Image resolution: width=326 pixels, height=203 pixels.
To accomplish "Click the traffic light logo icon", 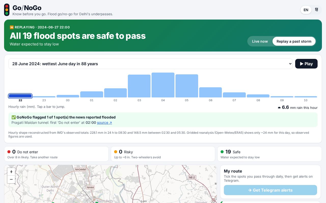I will click(x=7, y=10).
